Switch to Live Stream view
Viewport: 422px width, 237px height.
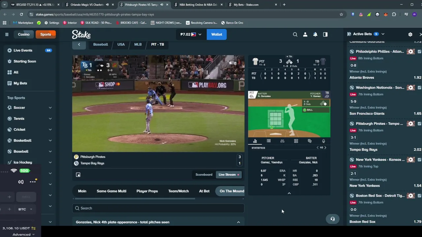coord(229,175)
